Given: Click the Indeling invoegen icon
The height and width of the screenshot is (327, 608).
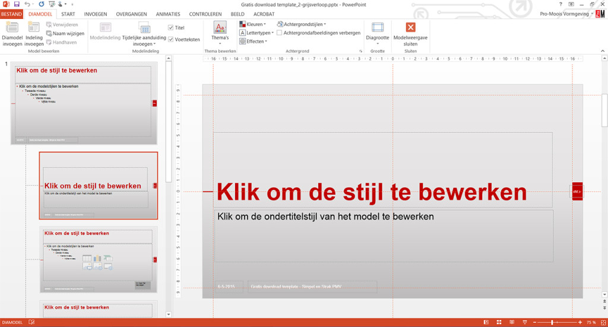Looking at the screenshot, I should pyautogui.click(x=34, y=28).
